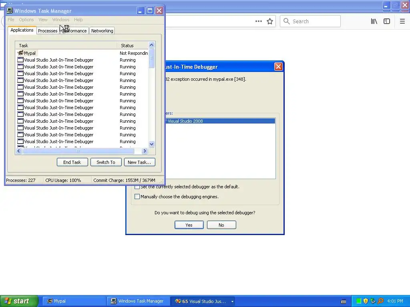This screenshot has height=307, width=410.
Task: Switch to the Applications tab
Action: tap(22, 30)
